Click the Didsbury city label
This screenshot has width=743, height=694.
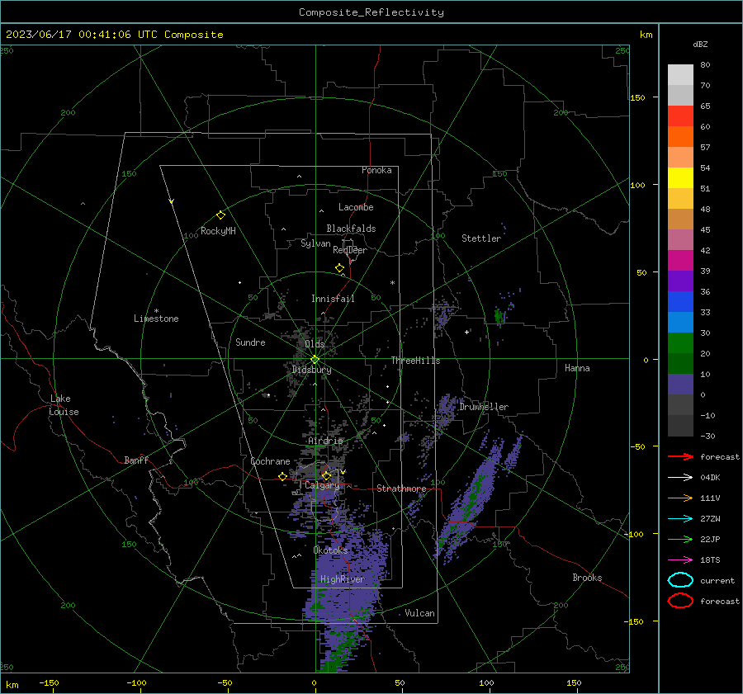[x=311, y=370]
